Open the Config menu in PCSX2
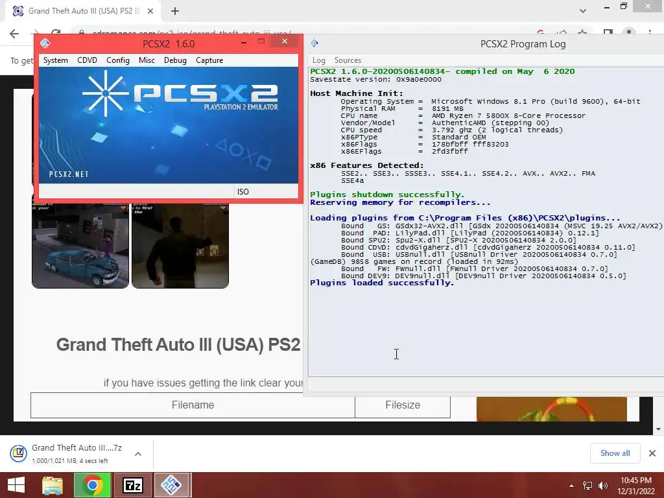 tap(118, 60)
